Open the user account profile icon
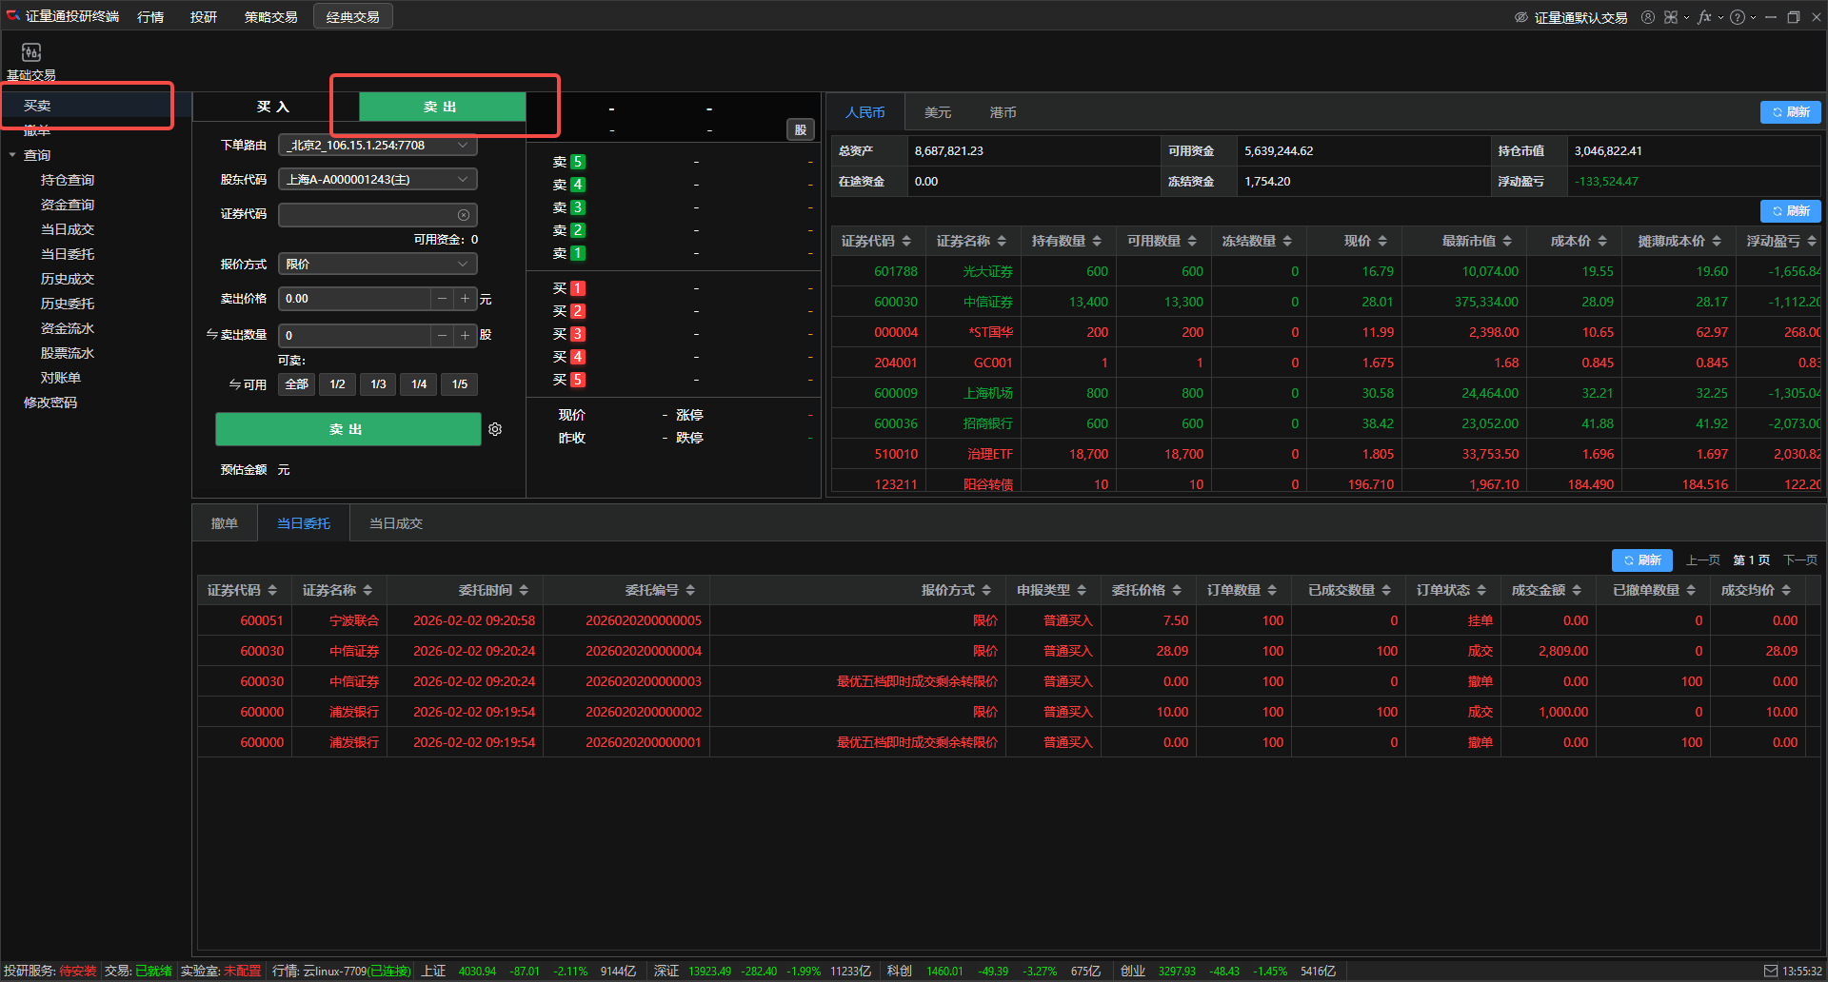Viewport: 1828px width, 982px height. pyautogui.click(x=1647, y=17)
